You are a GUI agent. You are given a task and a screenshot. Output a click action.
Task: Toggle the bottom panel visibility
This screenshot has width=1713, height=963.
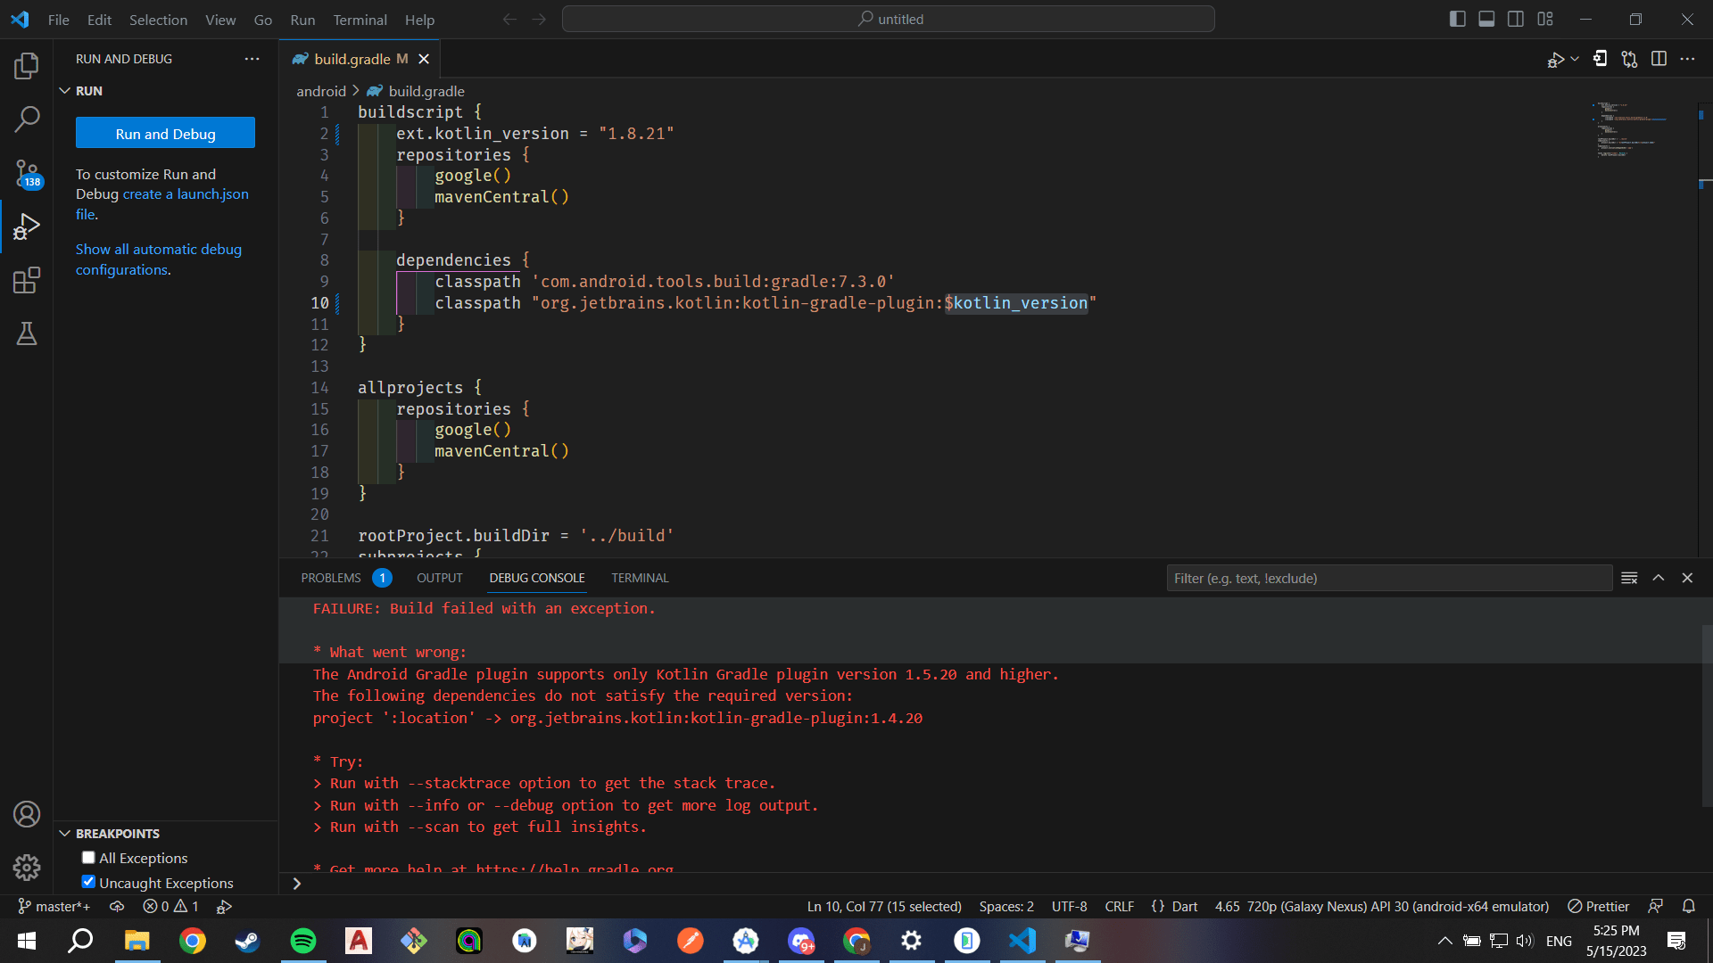point(1486,18)
